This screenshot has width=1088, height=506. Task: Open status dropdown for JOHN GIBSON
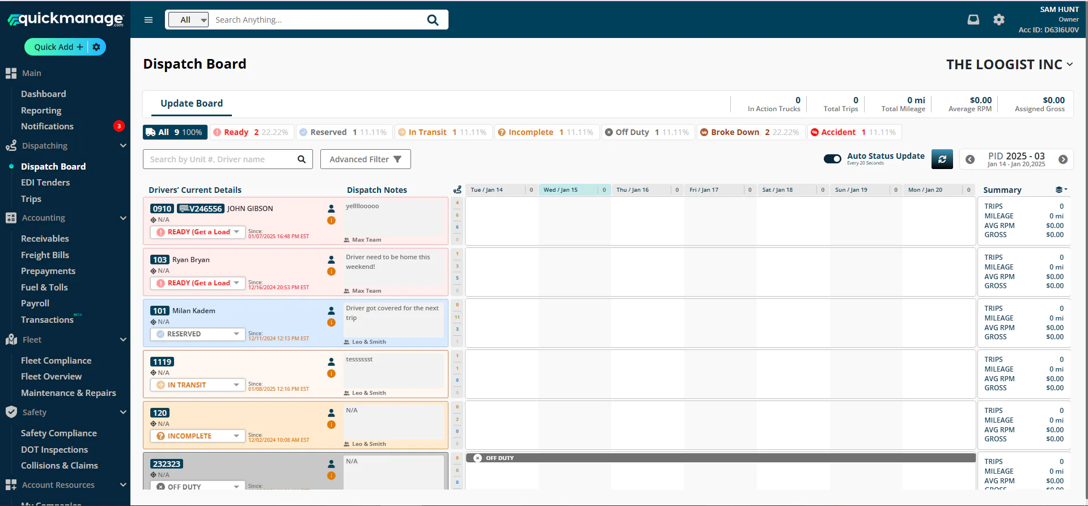coord(198,232)
